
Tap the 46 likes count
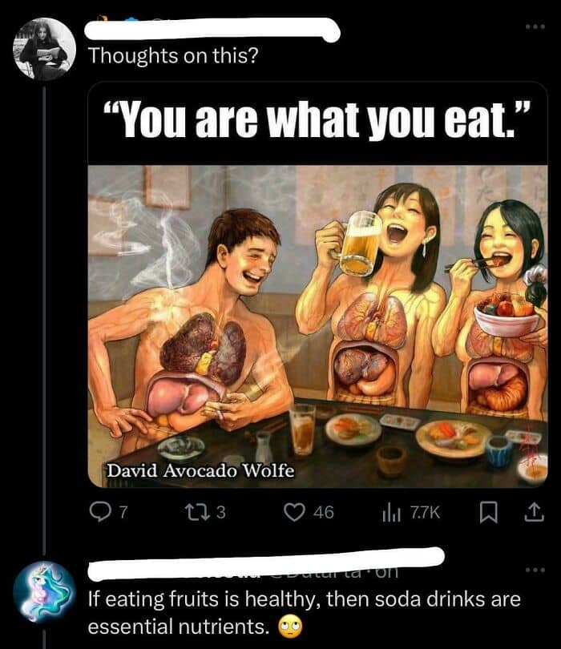(x=323, y=513)
